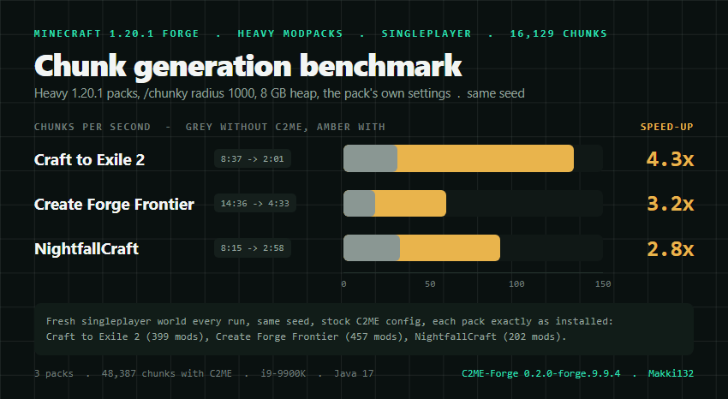
Task: Click the amber bar segment for NightfallCraft
Action: pos(450,247)
